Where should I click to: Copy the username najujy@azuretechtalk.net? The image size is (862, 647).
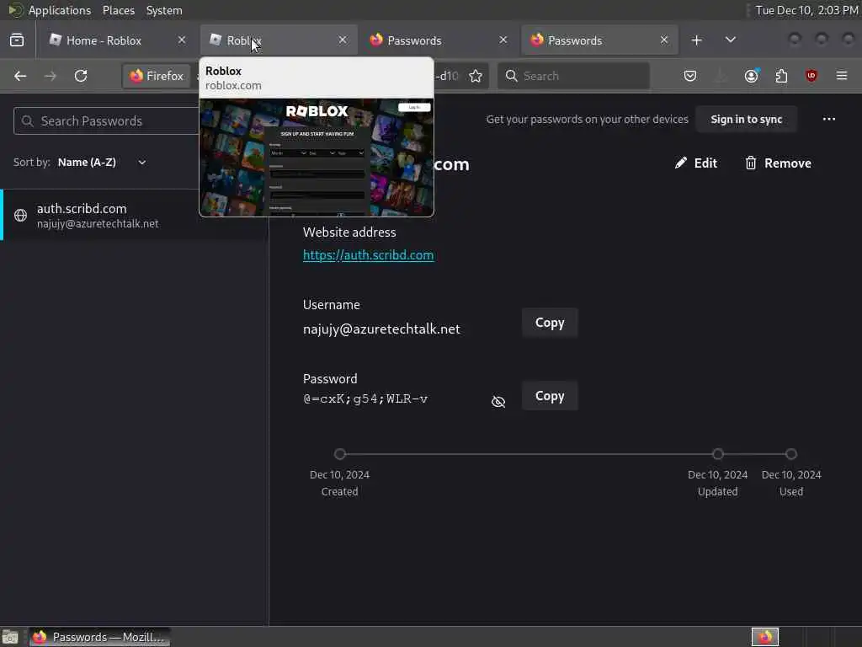[550, 323]
